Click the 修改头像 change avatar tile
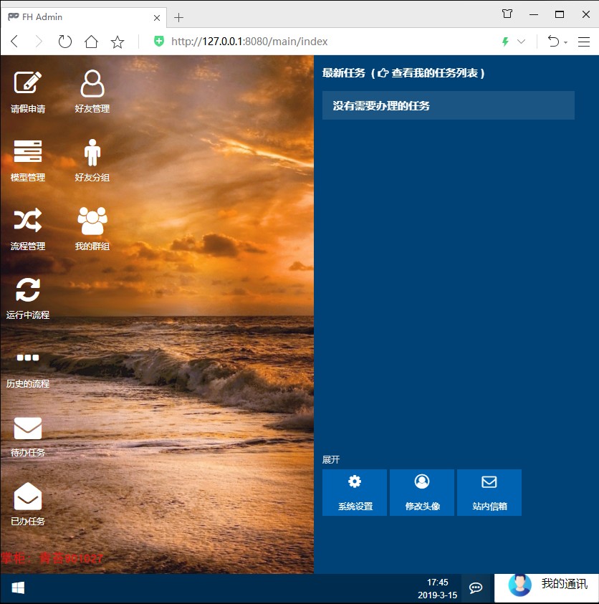 422,492
